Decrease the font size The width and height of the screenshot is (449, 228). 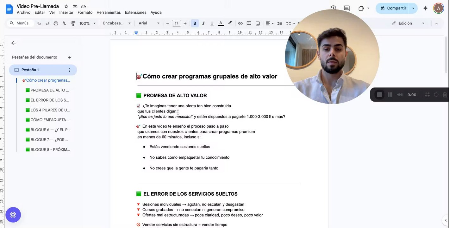pyautogui.click(x=168, y=23)
